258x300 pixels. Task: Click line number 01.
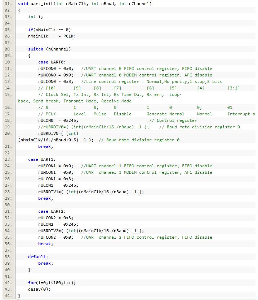point(8,4)
